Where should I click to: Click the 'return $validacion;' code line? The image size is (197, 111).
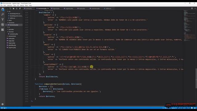pyautogui.click(x=49, y=76)
